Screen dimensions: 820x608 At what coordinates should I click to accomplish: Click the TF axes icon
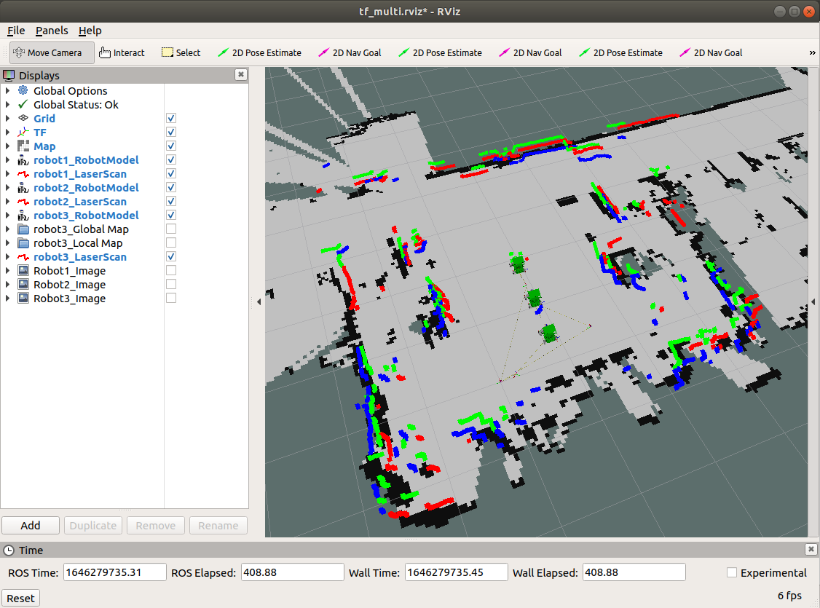tap(23, 133)
